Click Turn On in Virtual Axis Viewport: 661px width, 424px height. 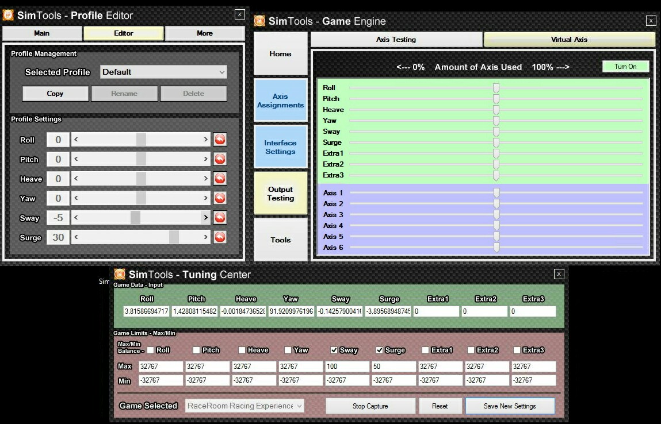pos(625,67)
